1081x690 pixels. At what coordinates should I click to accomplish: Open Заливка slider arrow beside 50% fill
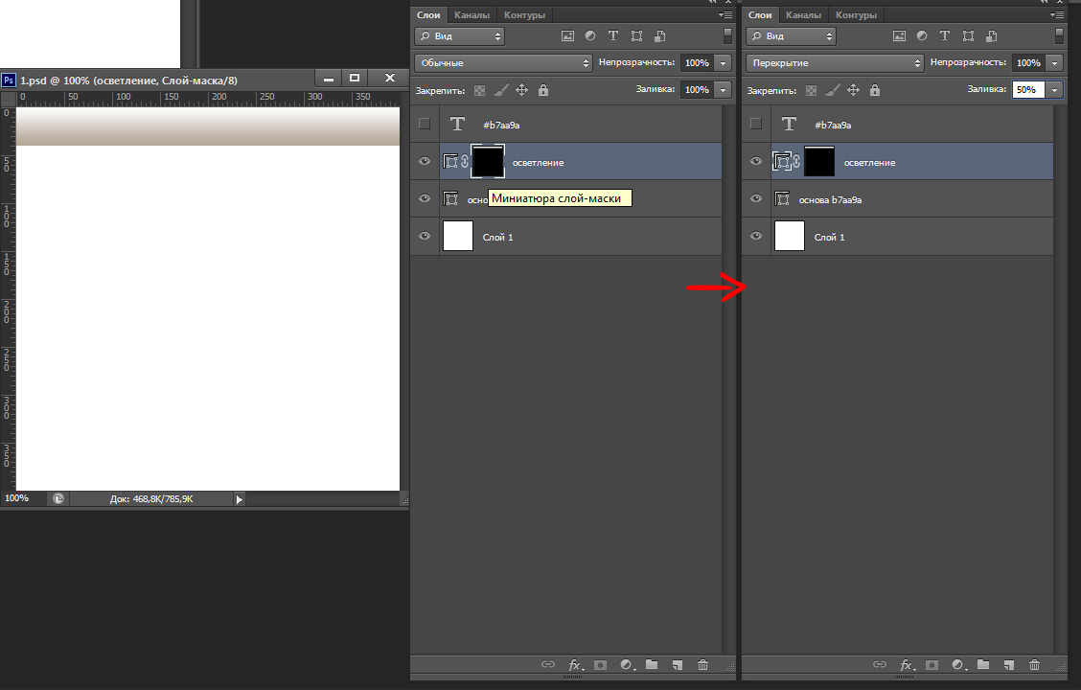1055,90
